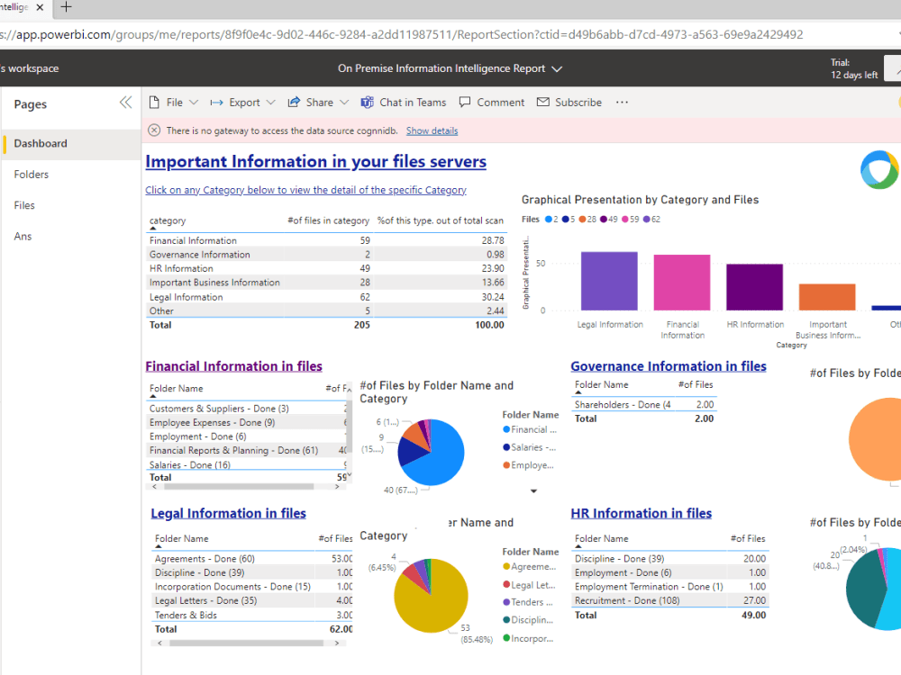
Task: Select Tenders legend entry in Legal pie
Action: click(528, 602)
